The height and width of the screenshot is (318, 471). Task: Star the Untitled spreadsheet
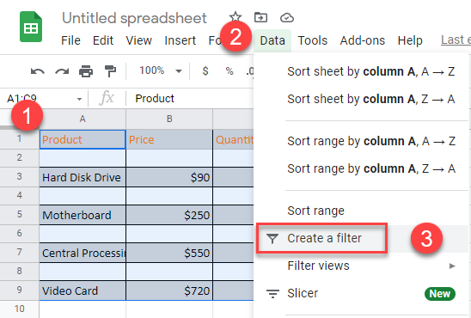point(235,17)
